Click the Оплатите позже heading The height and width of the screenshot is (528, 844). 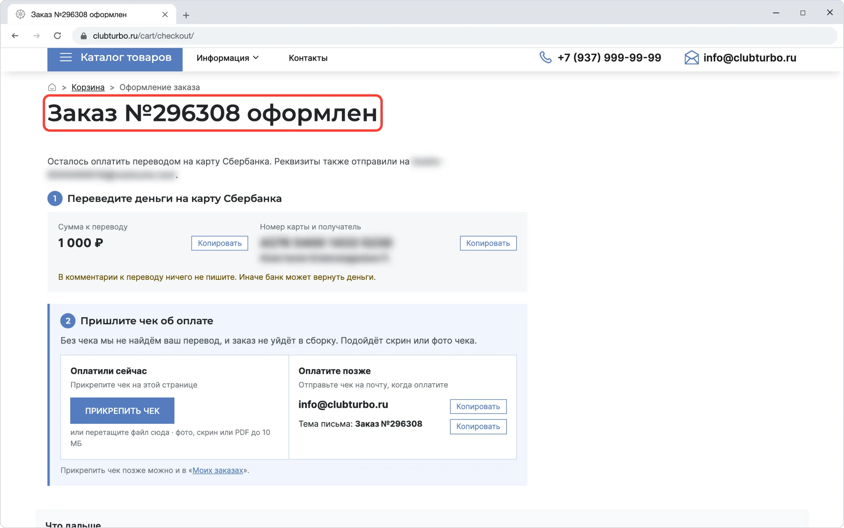tap(334, 371)
